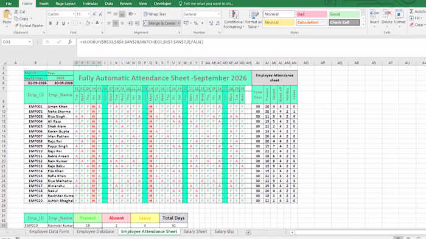
Task: Click the Paste clipboard icon
Action: click(7, 15)
